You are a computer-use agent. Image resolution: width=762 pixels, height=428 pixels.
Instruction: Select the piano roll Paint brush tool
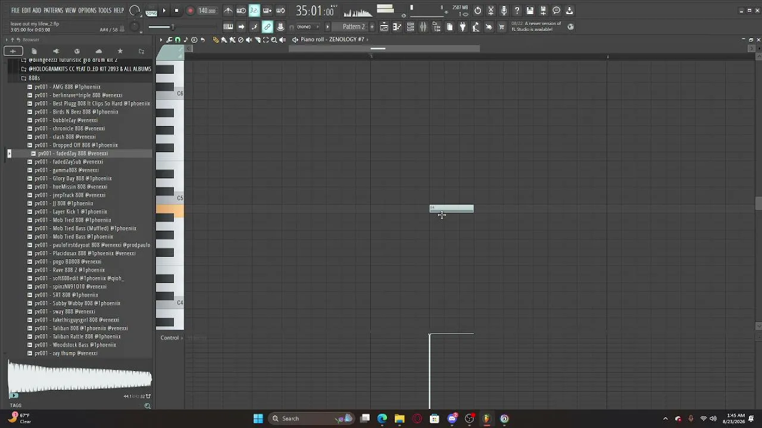[x=224, y=40]
